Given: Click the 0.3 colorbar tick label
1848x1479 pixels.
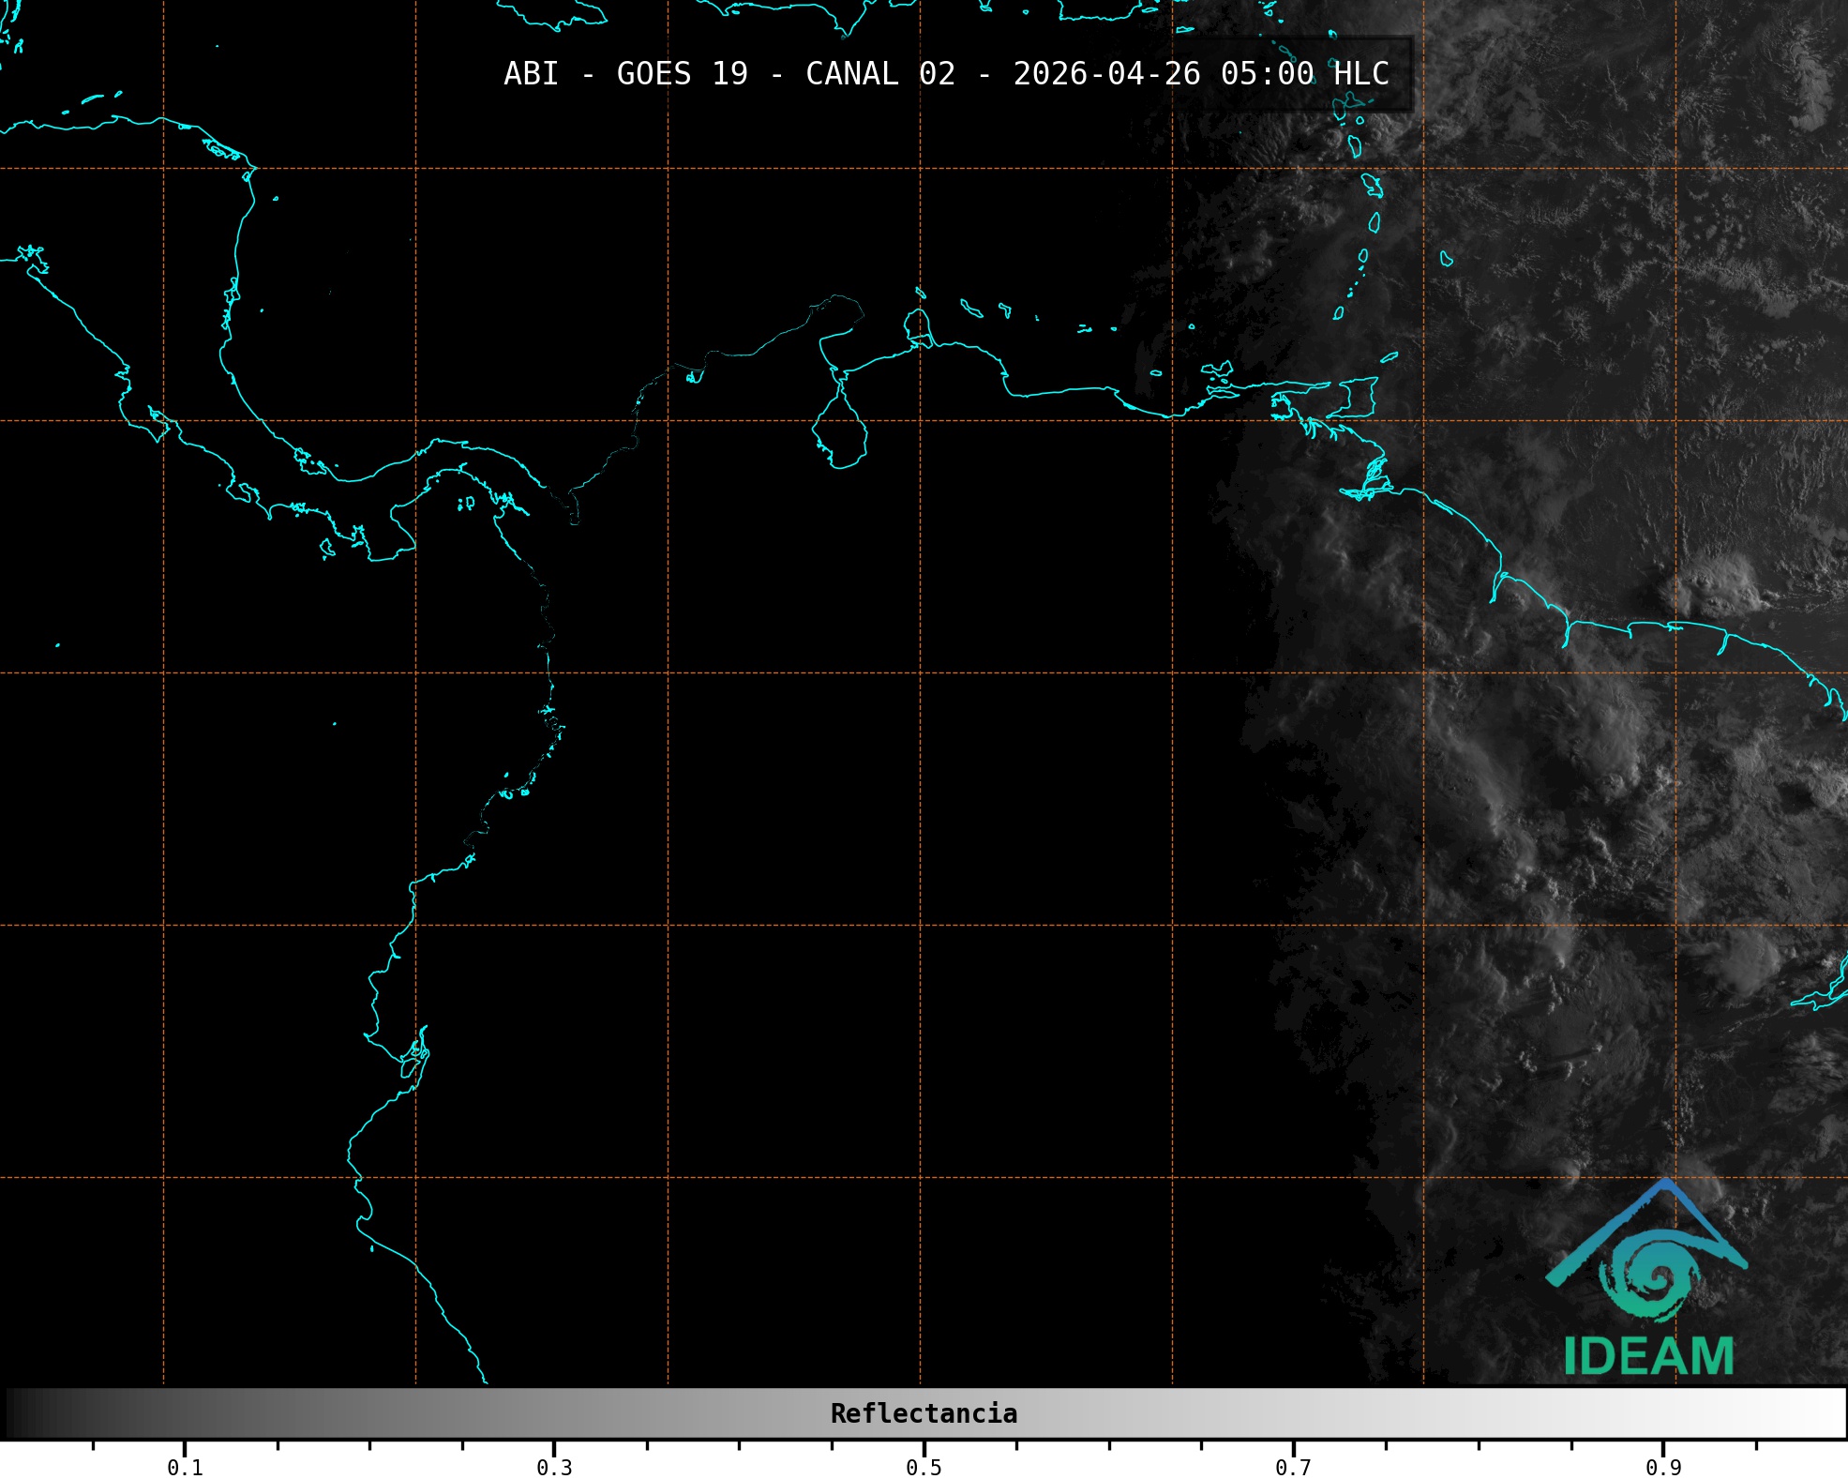Looking at the screenshot, I should (554, 1467).
